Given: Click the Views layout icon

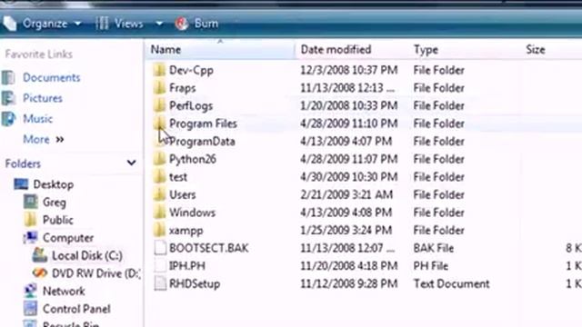Looking at the screenshot, I should tap(102, 24).
